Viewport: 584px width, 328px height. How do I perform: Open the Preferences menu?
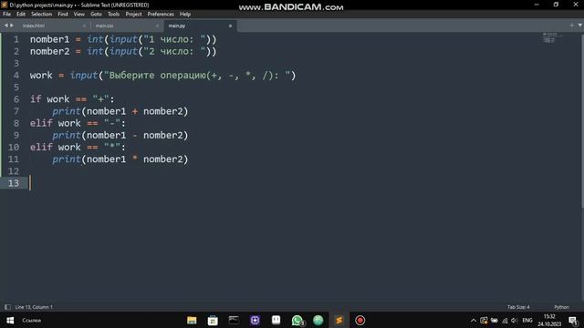(x=161, y=15)
